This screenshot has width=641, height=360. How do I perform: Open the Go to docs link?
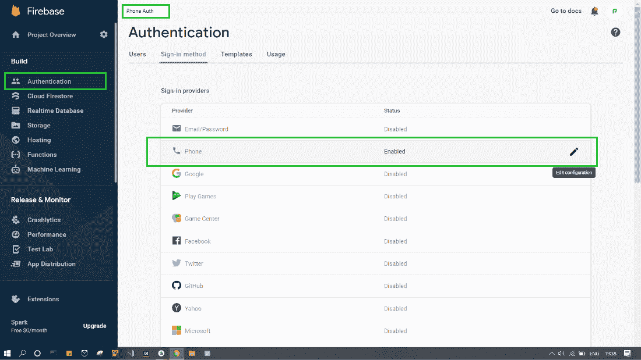click(x=566, y=11)
